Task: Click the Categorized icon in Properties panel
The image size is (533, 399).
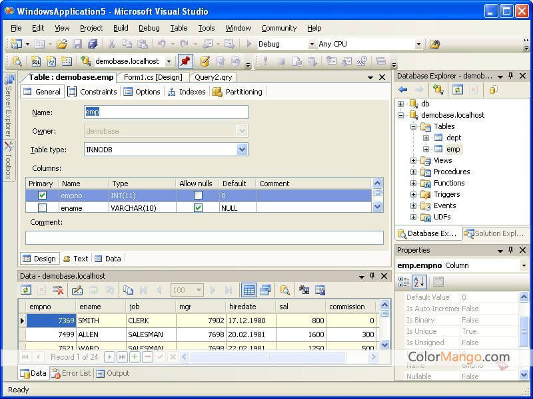Action: pyautogui.click(x=404, y=281)
